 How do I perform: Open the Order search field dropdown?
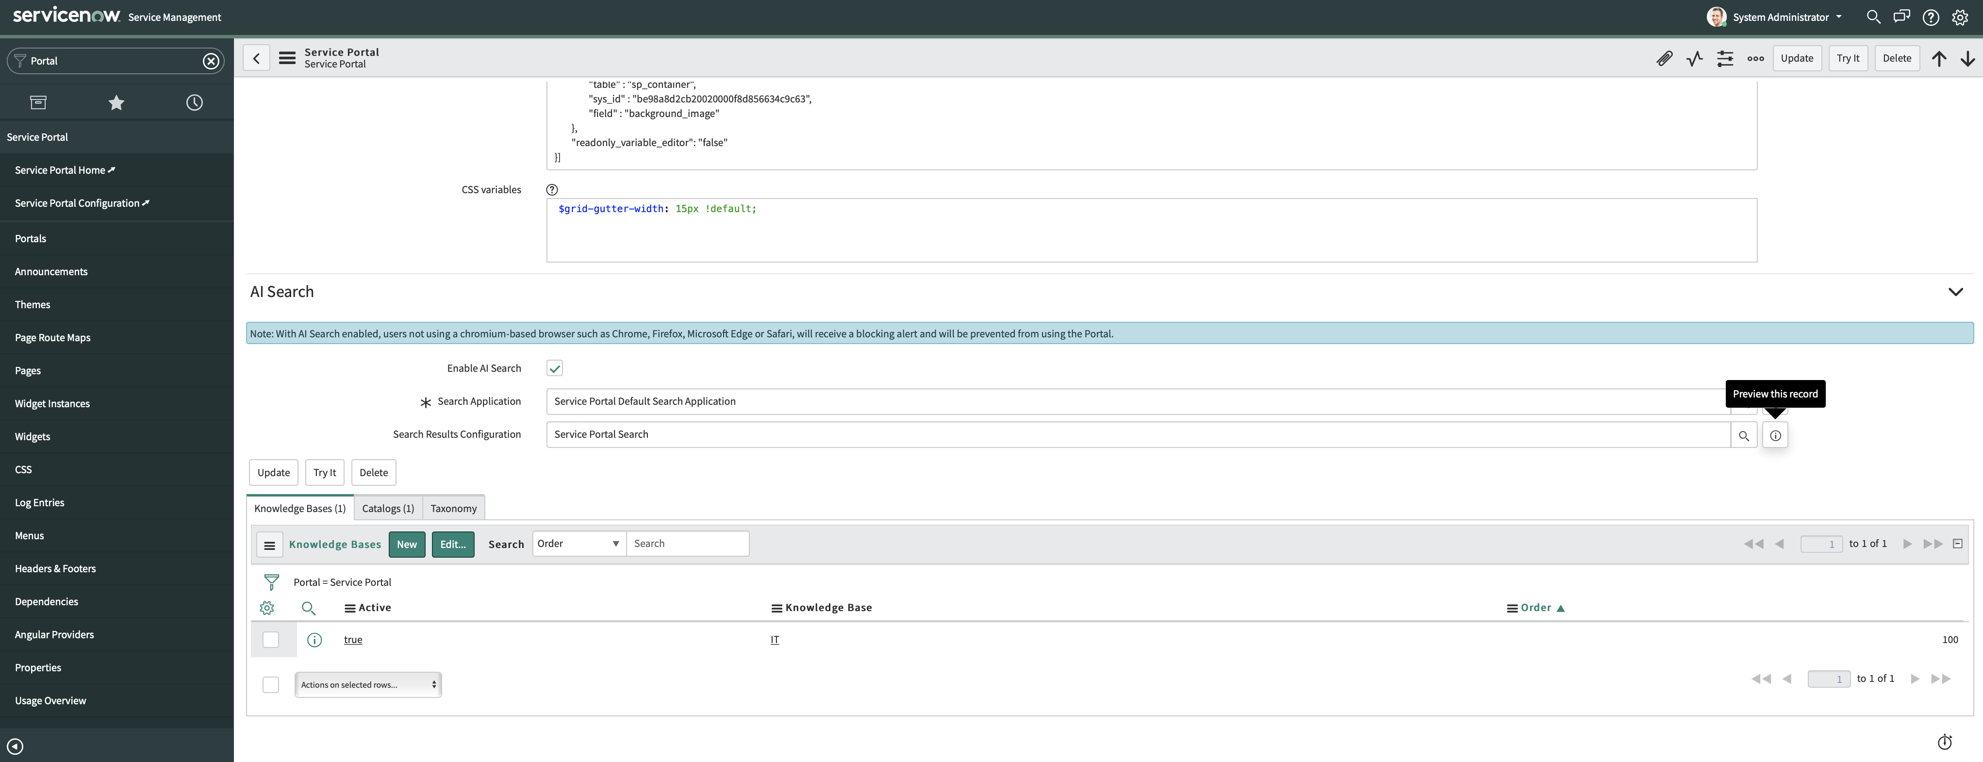578,544
